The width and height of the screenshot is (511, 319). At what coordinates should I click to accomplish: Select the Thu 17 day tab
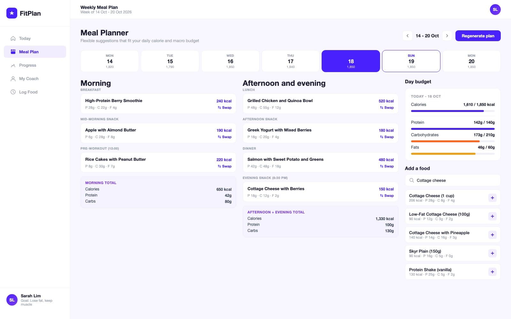tap(291, 61)
